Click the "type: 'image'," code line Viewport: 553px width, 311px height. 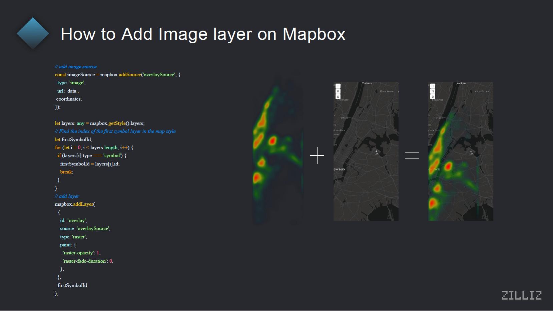point(71,83)
